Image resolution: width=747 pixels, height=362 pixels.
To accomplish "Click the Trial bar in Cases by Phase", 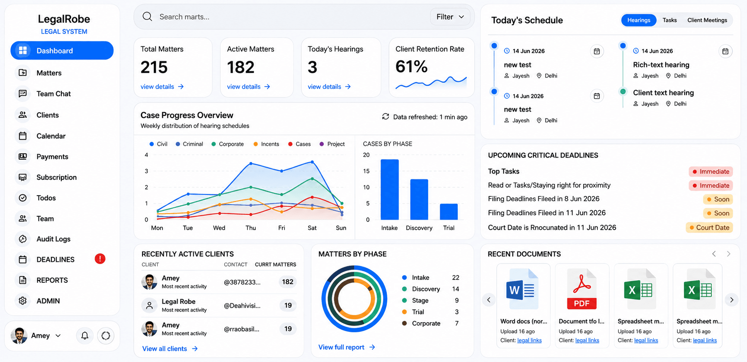I will tap(449, 211).
